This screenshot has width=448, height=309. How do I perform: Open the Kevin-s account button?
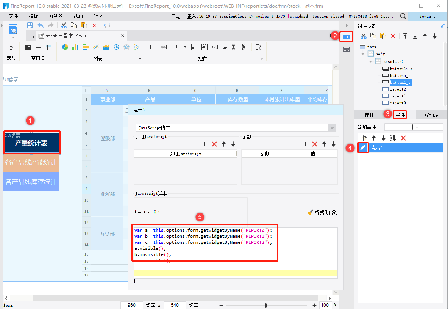click(x=427, y=16)
